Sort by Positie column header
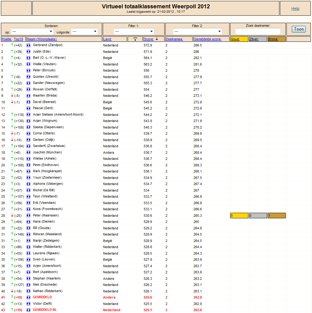The width and height of the screenshot is (312, 313). pyautogui.click(x=7, y=39)
